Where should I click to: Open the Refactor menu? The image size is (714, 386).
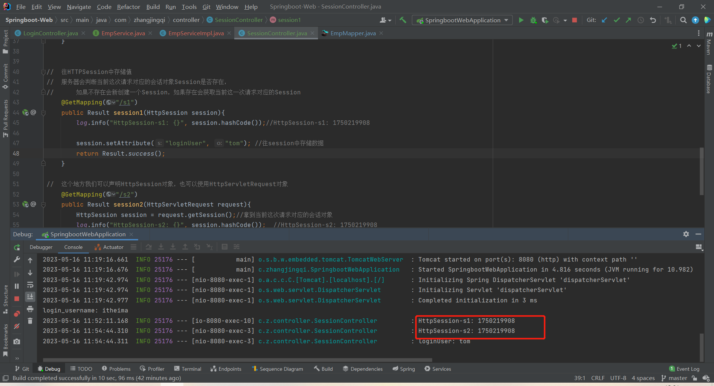128,7
